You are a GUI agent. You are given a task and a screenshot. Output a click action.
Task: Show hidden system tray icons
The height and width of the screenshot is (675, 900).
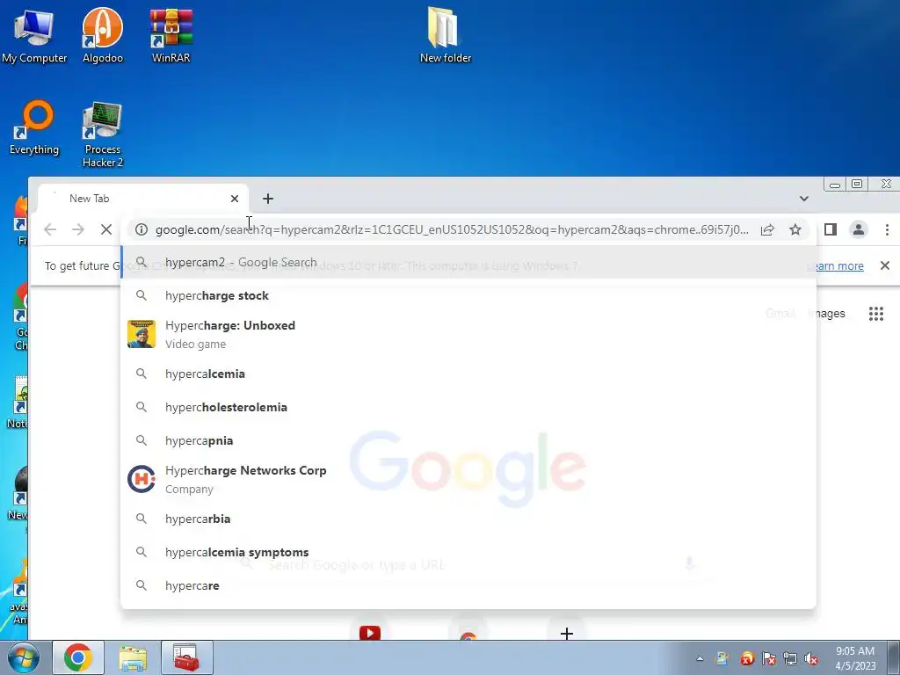click(700, 658)
